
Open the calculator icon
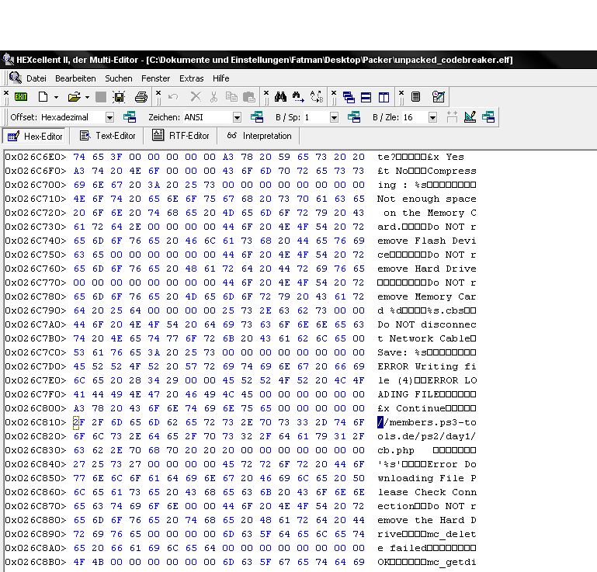tap(416, 97)
